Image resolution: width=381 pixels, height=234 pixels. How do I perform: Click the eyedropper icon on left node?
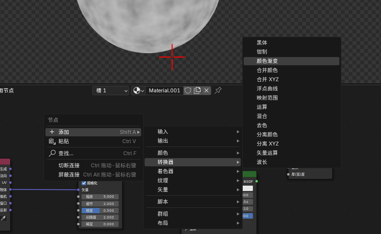pyautogui.click(x=3, y=218)
